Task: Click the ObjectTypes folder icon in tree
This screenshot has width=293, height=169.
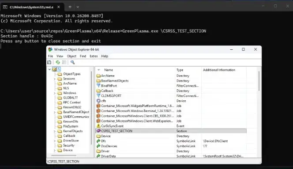Action: tap(60, 74)
